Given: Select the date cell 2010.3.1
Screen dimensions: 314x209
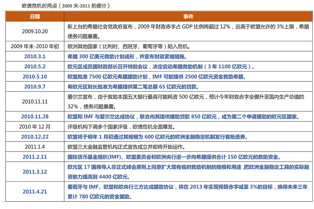Looking at the screenshot, I should (35, 56).
